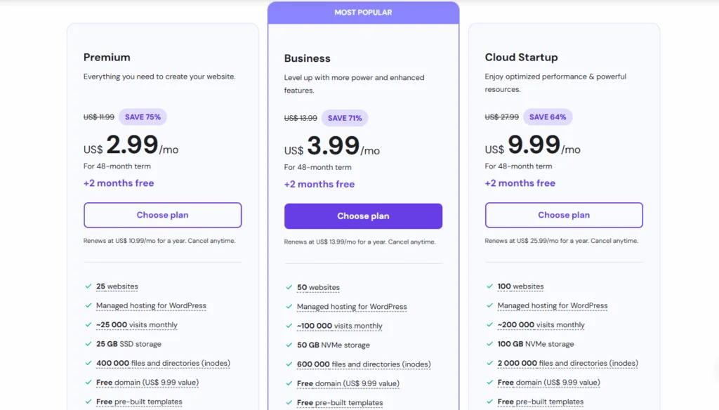Click ~25 000 visits monthly text
This screenshot has height=410, width=719.
tap(137, 324)
